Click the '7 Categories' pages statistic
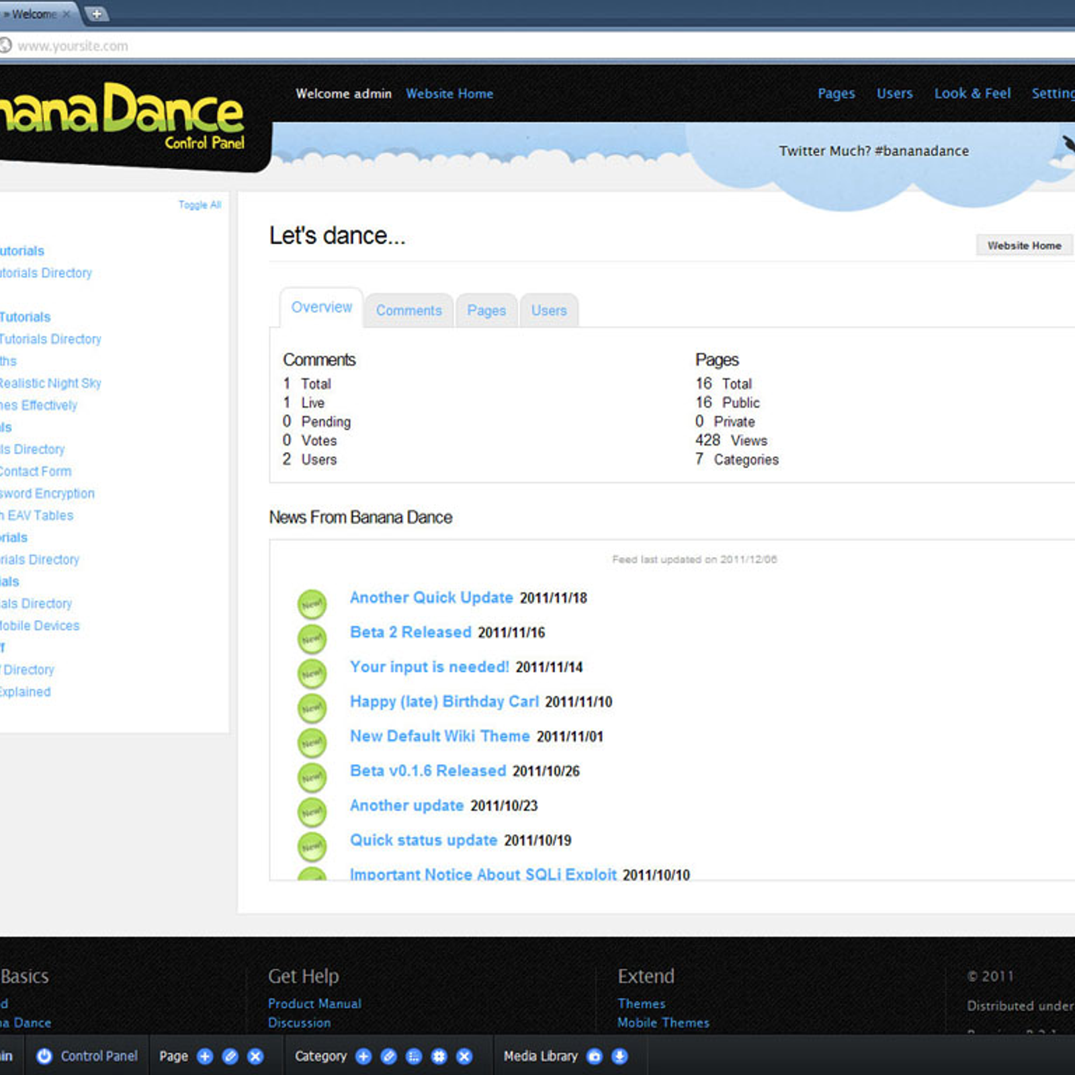The height and width of the screenshot is (1075, 1075). (x=737, y=459)
